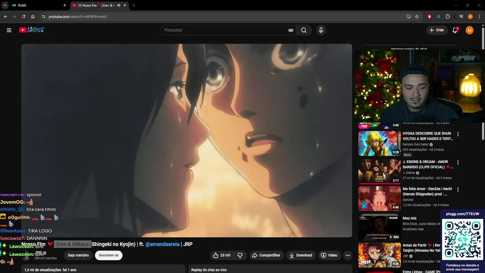Open the AMOR BANDIDO clip thumbnail

pyautogui.click(x=379, y=171)
